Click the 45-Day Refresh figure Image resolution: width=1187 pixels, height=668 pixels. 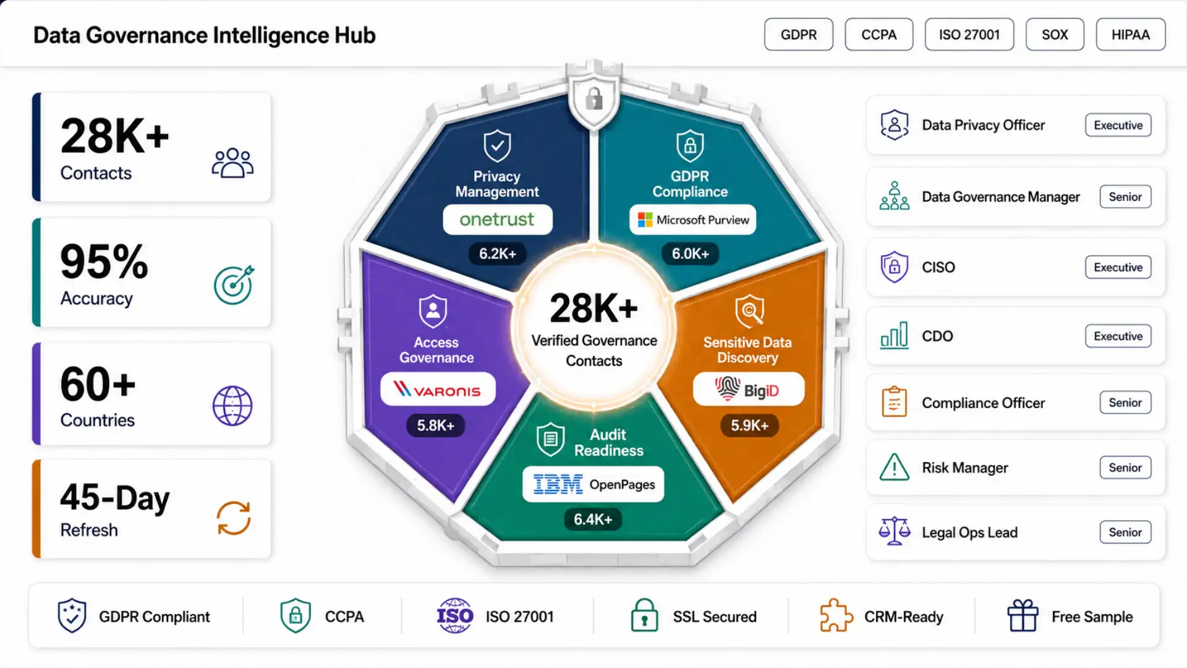(115, 498)
